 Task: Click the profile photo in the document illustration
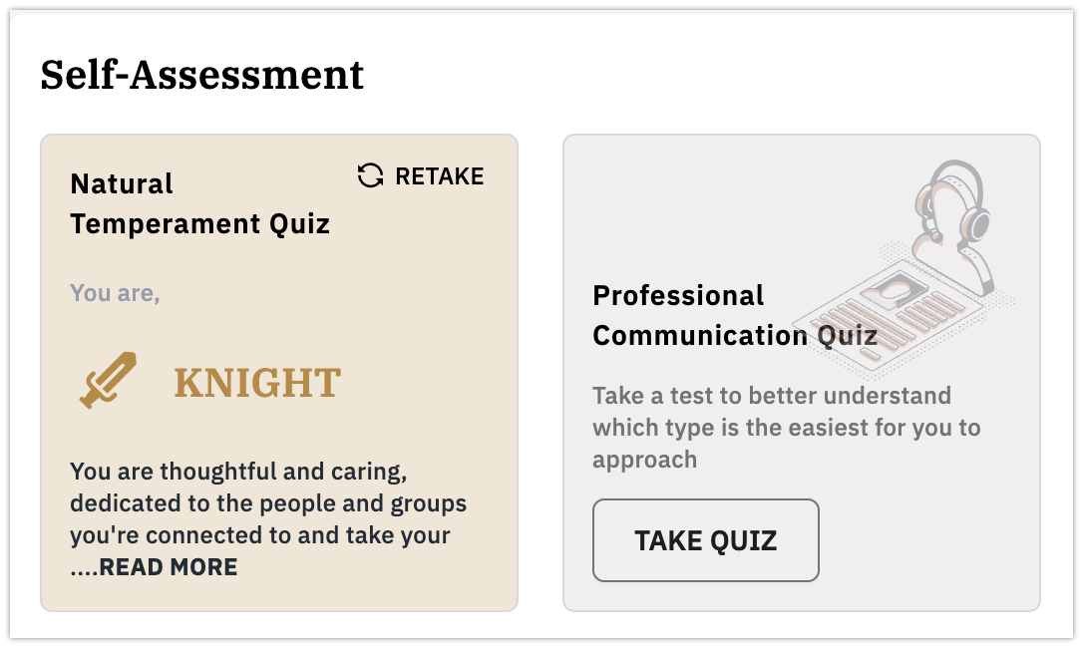(x=897, y=290)
